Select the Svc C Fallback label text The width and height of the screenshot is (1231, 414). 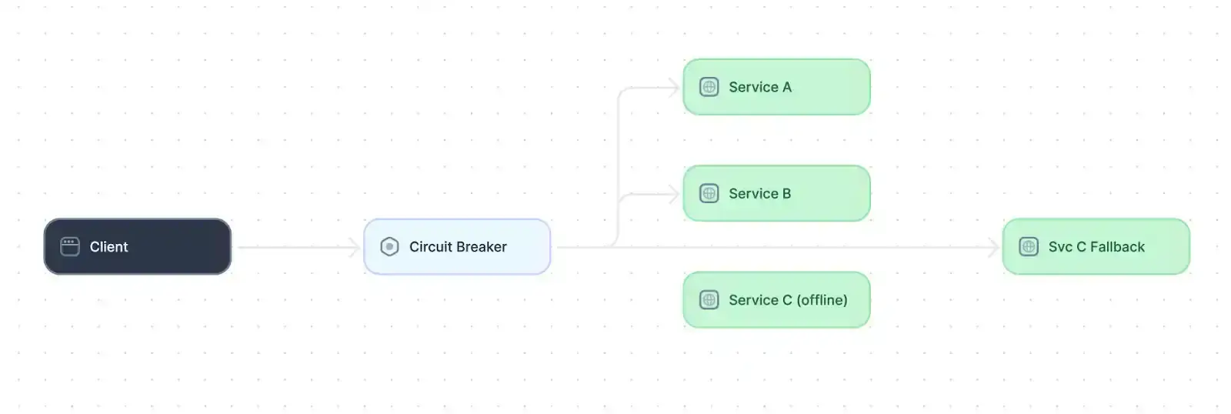[1096, 247]
